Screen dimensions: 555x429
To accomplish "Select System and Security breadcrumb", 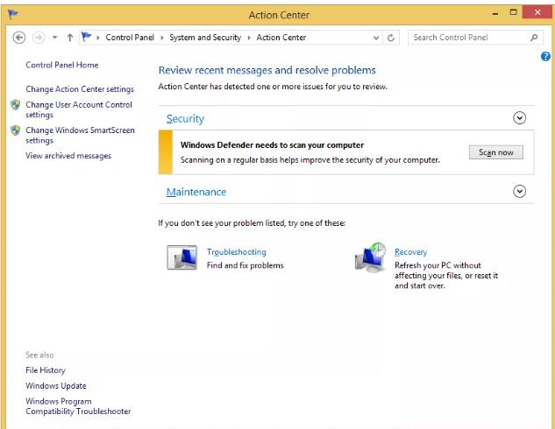I will coord(205,38).
